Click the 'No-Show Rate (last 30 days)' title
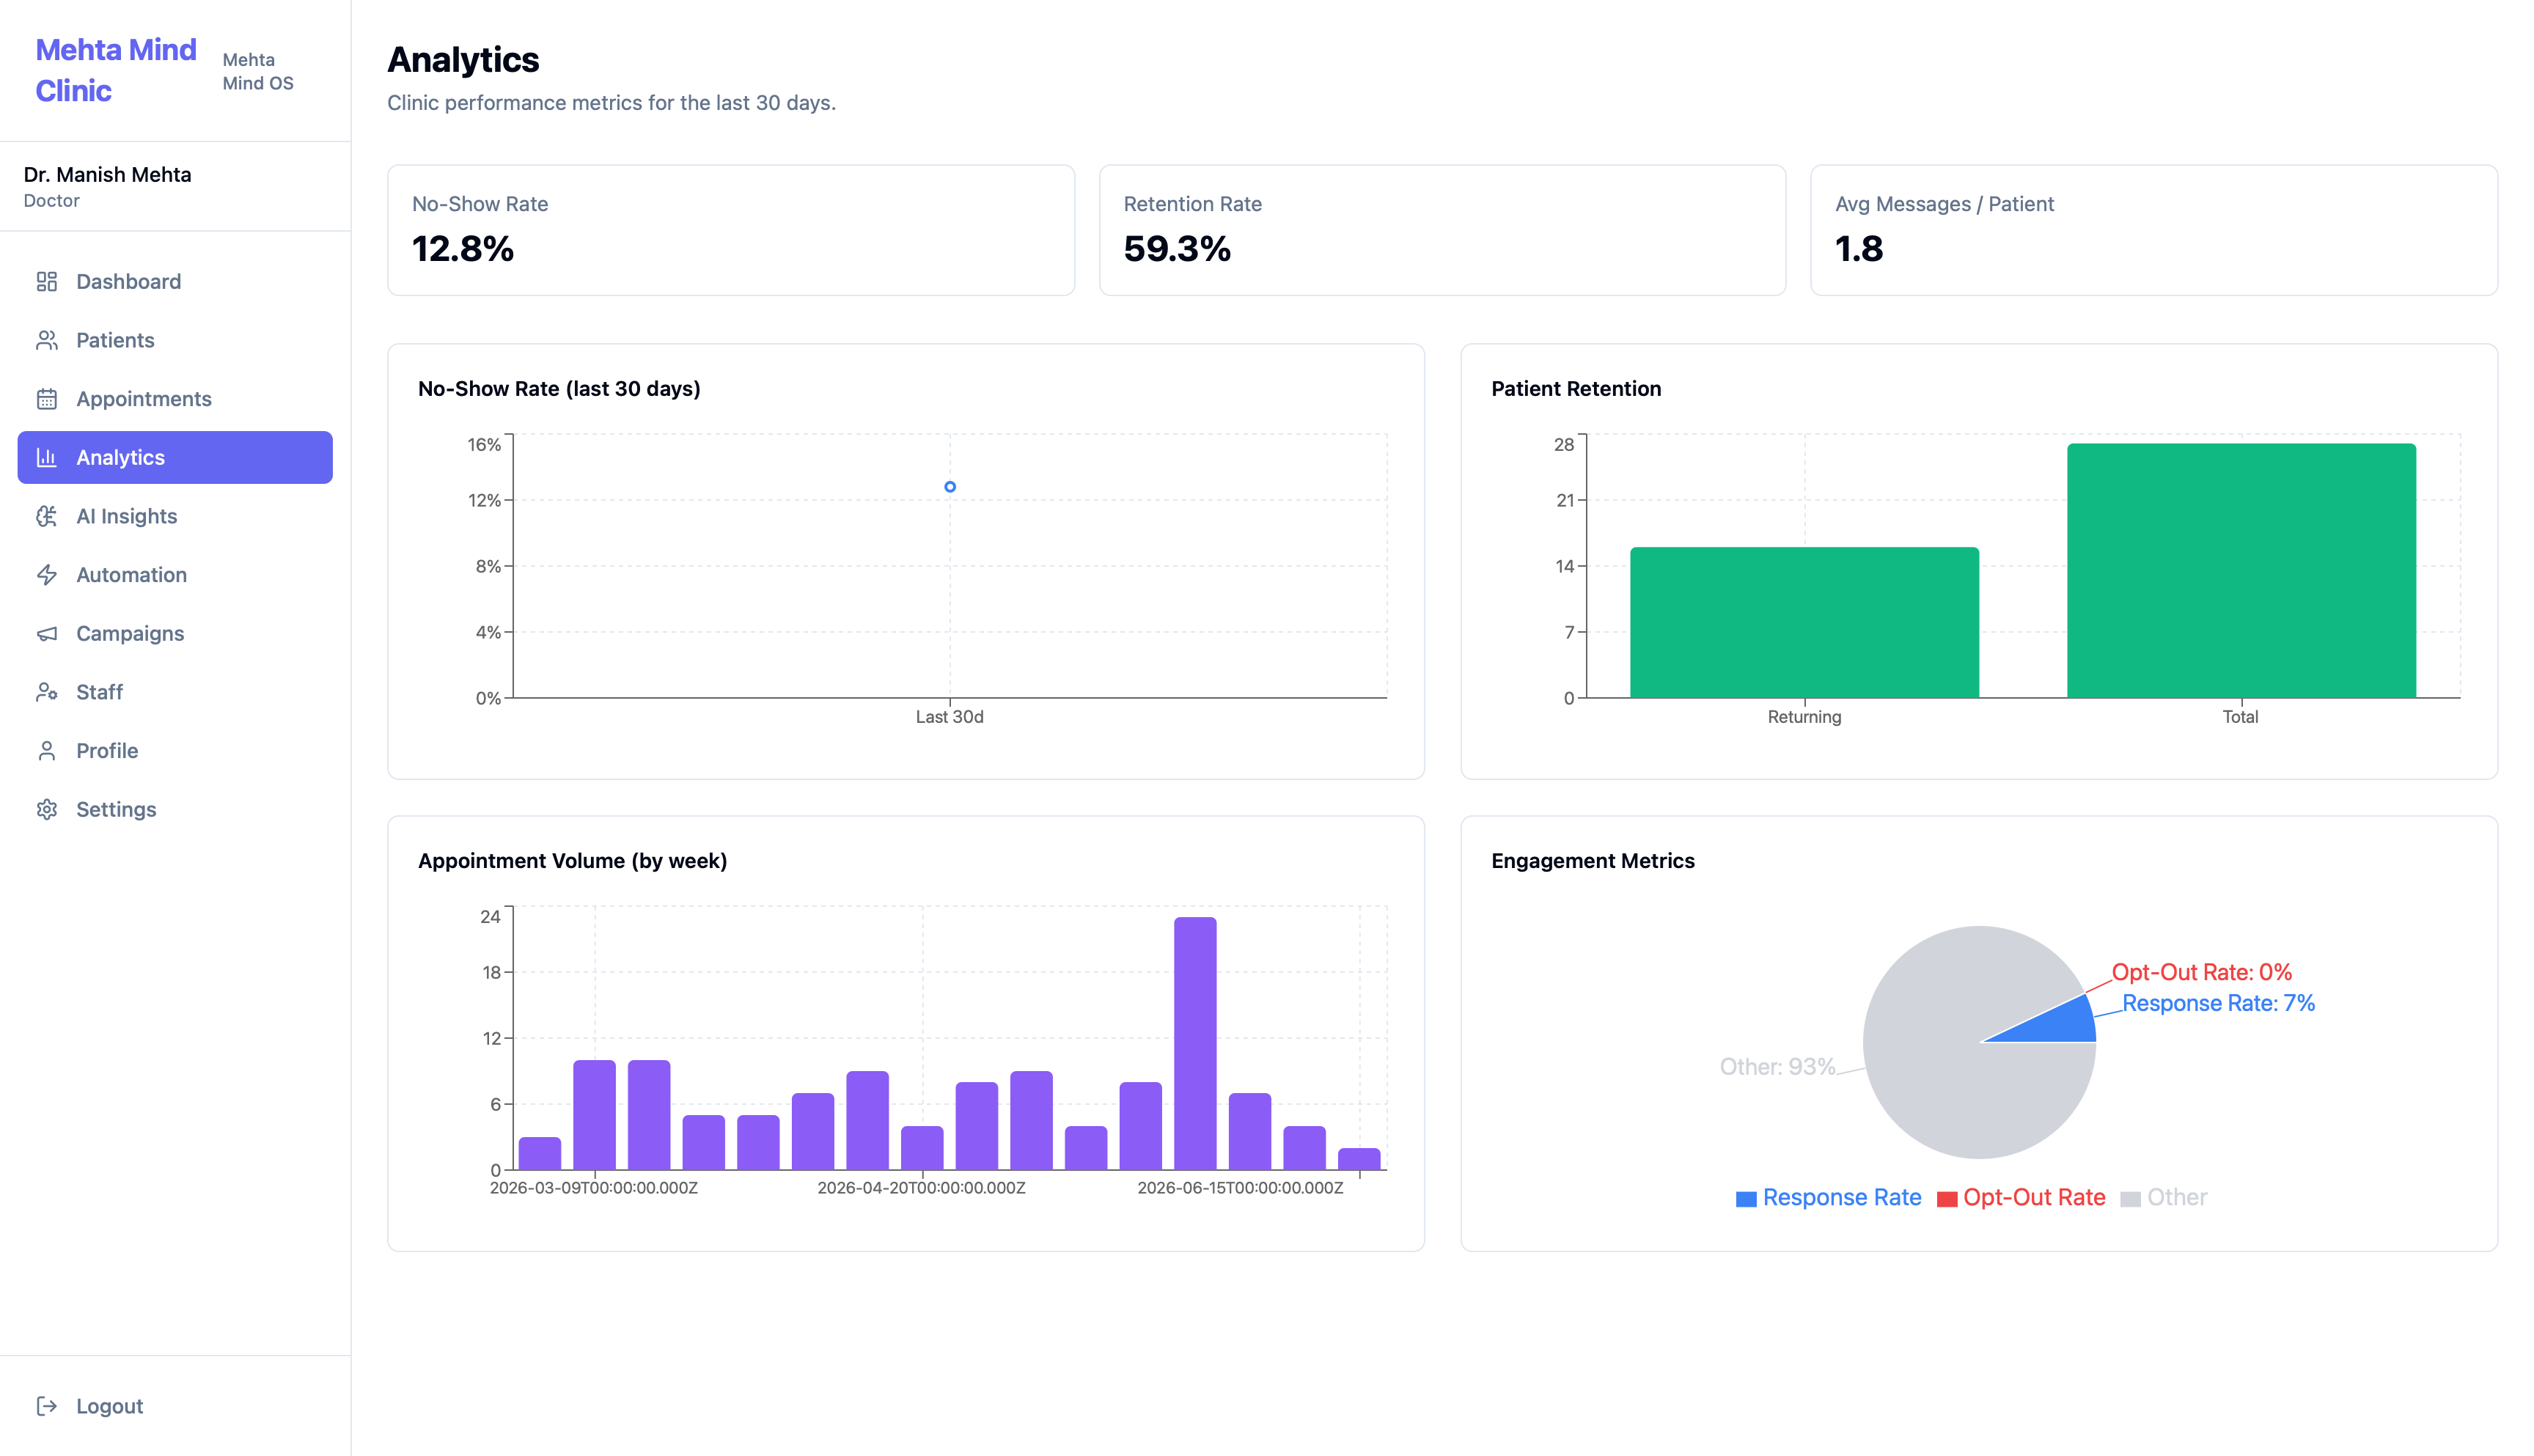 click(x=559, y=389)
